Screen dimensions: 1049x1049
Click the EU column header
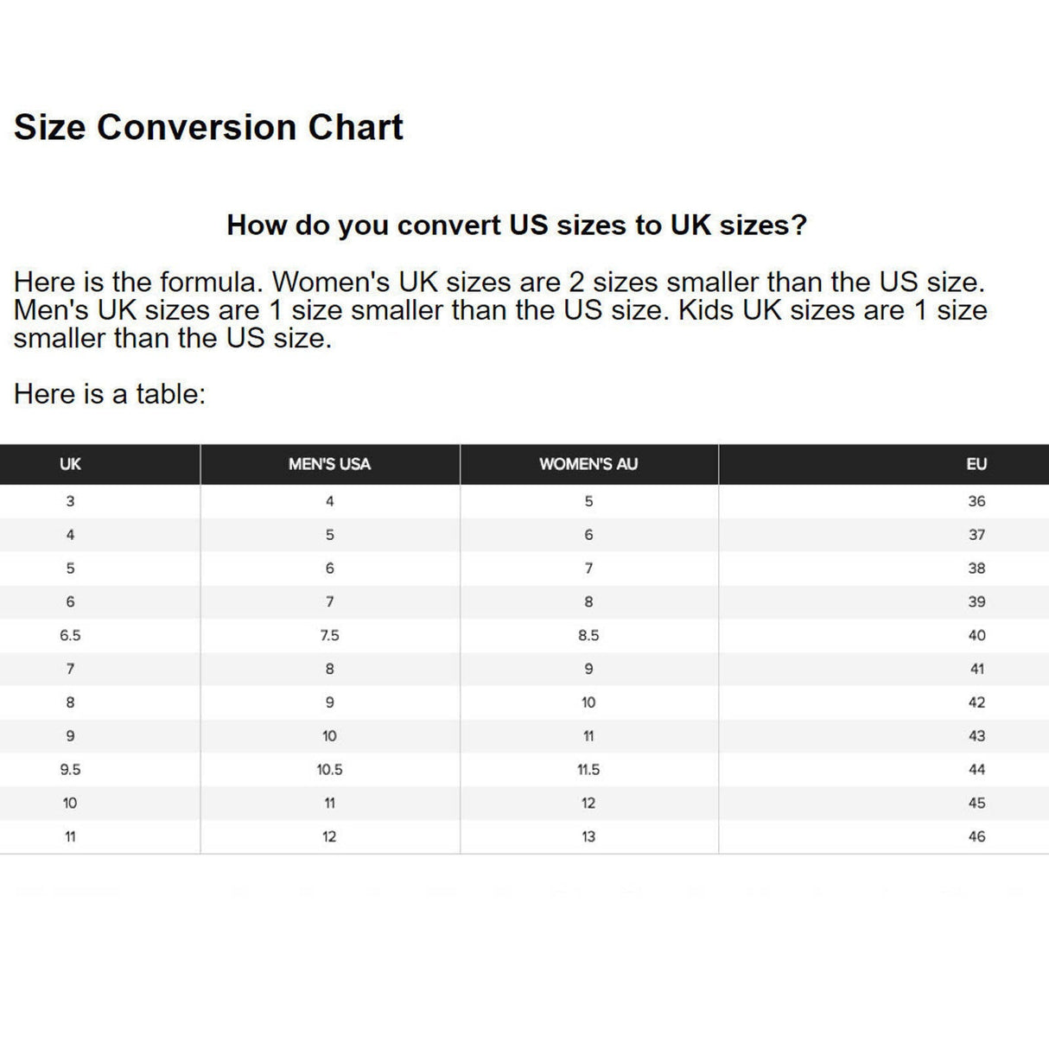[x=976, y=464]
